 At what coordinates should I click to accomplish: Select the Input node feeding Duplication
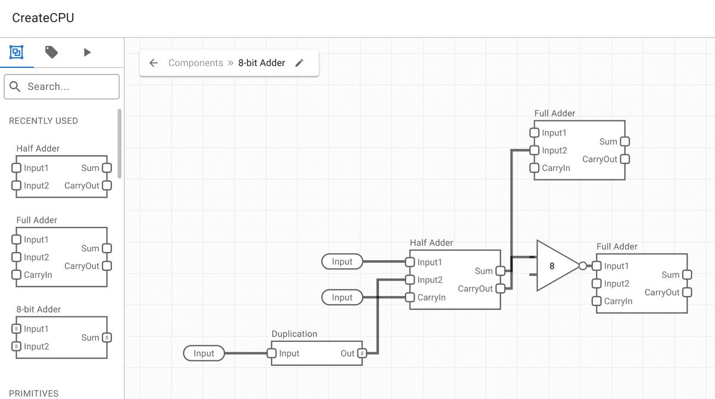tap(204, 353)
